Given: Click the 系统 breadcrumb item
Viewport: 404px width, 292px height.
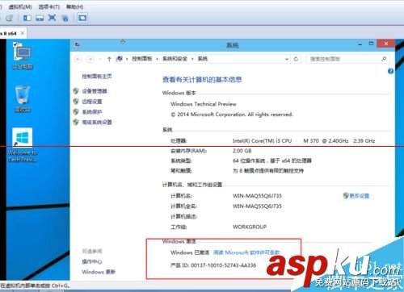Looking at the screenshot, I should click(203, 59).
